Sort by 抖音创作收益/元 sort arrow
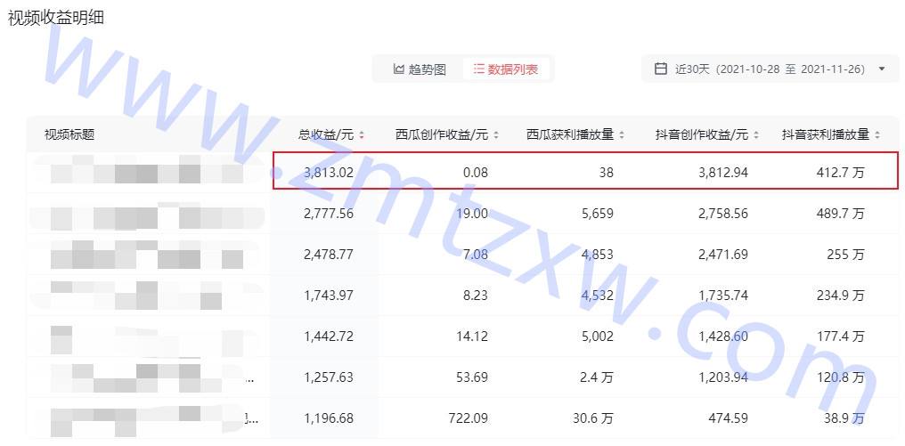The image size is (905, 446). [x=756, y=135]
